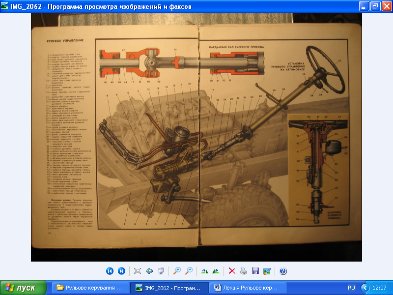The width and height of the screenshot is (393, 295).
Task: Zoom in with the plus magnifier
Action: coord(177,271)
